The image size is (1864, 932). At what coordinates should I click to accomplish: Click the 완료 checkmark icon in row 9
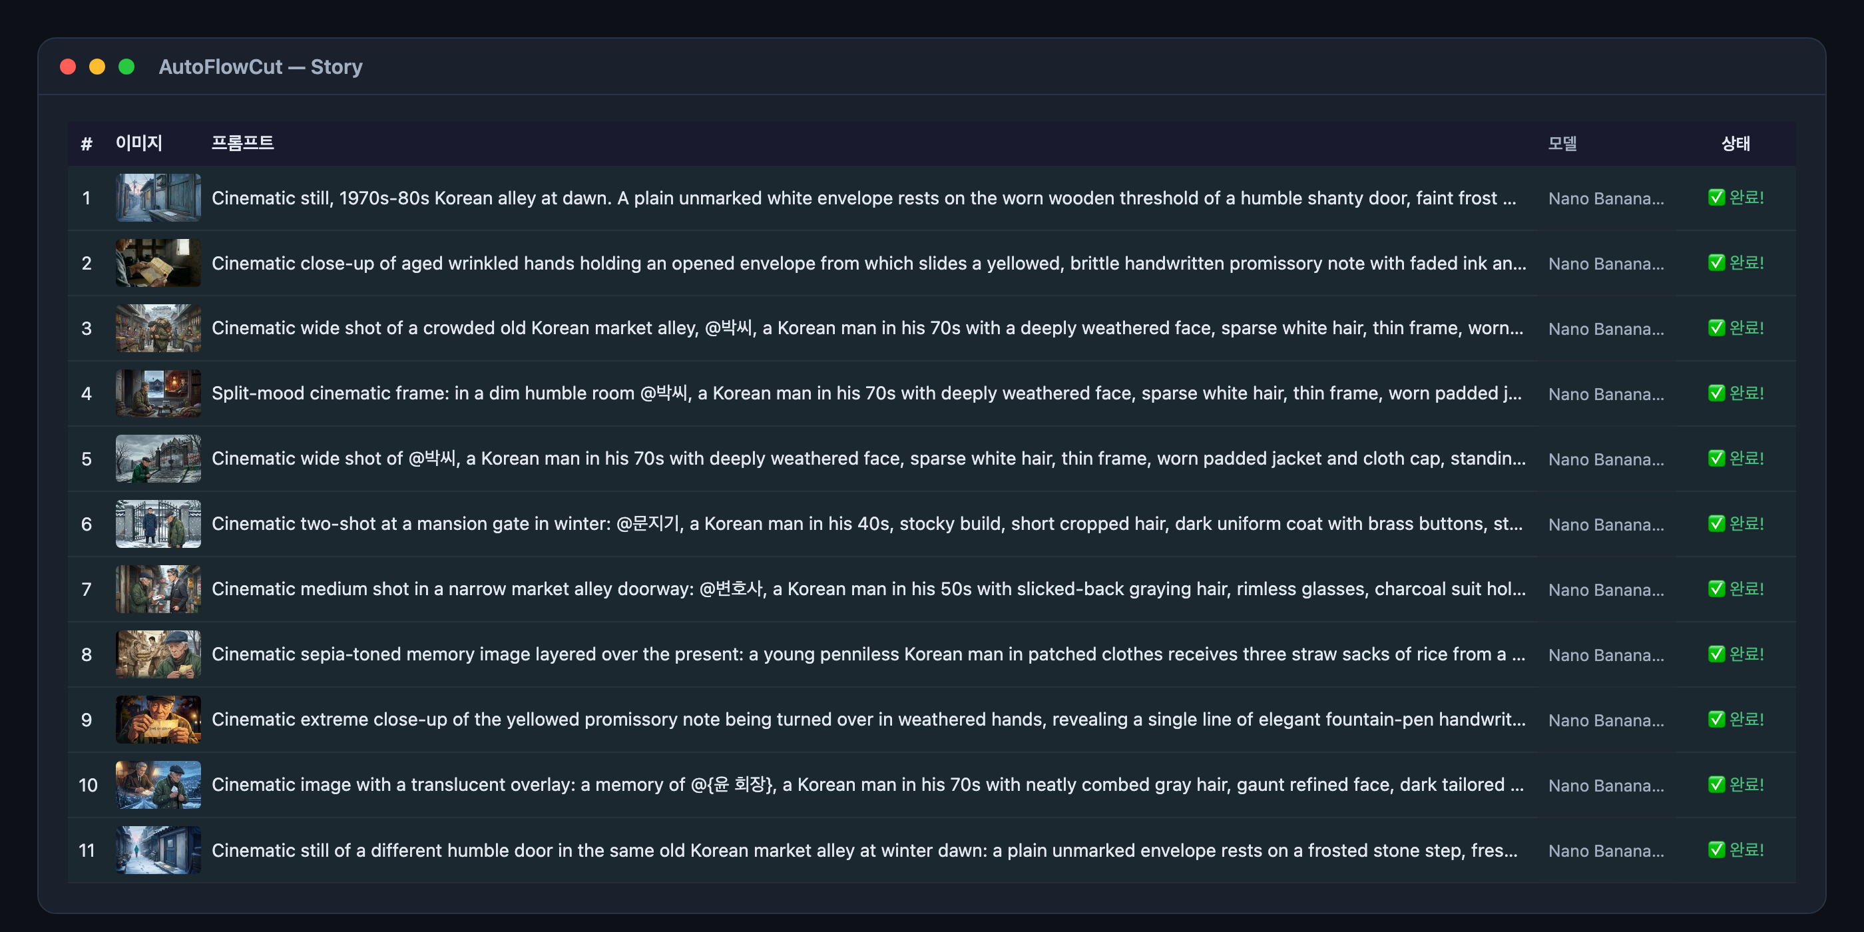pos(1716,719)
